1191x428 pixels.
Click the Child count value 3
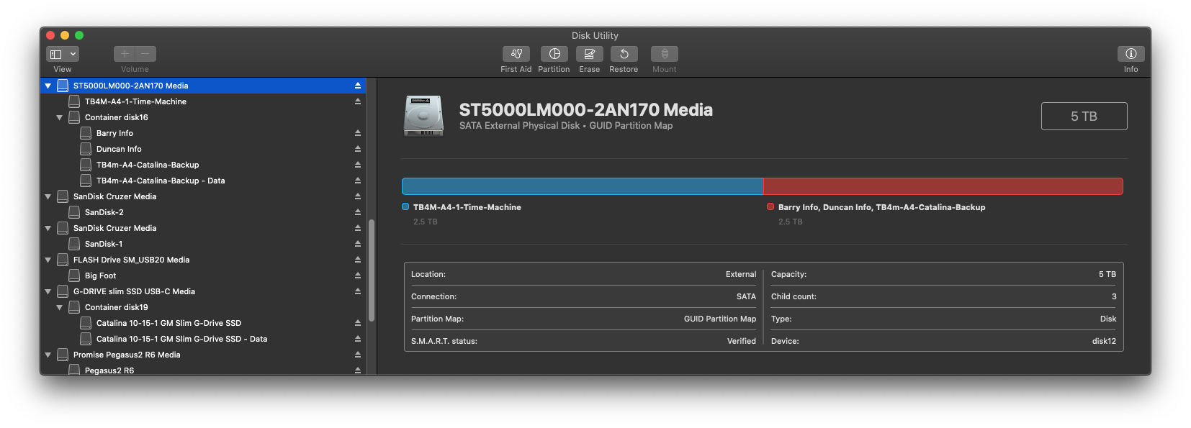pyautogui.click(x=1114, y=296)
